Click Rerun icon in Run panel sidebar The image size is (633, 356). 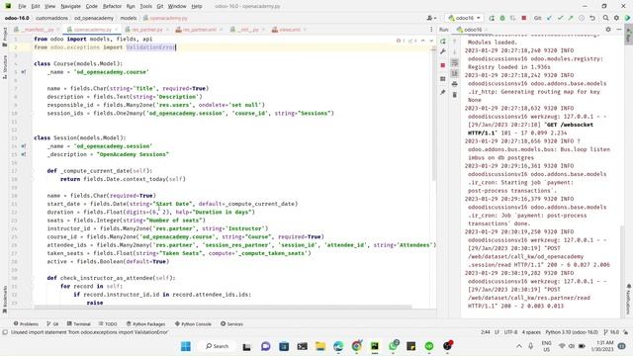point(443,42)
